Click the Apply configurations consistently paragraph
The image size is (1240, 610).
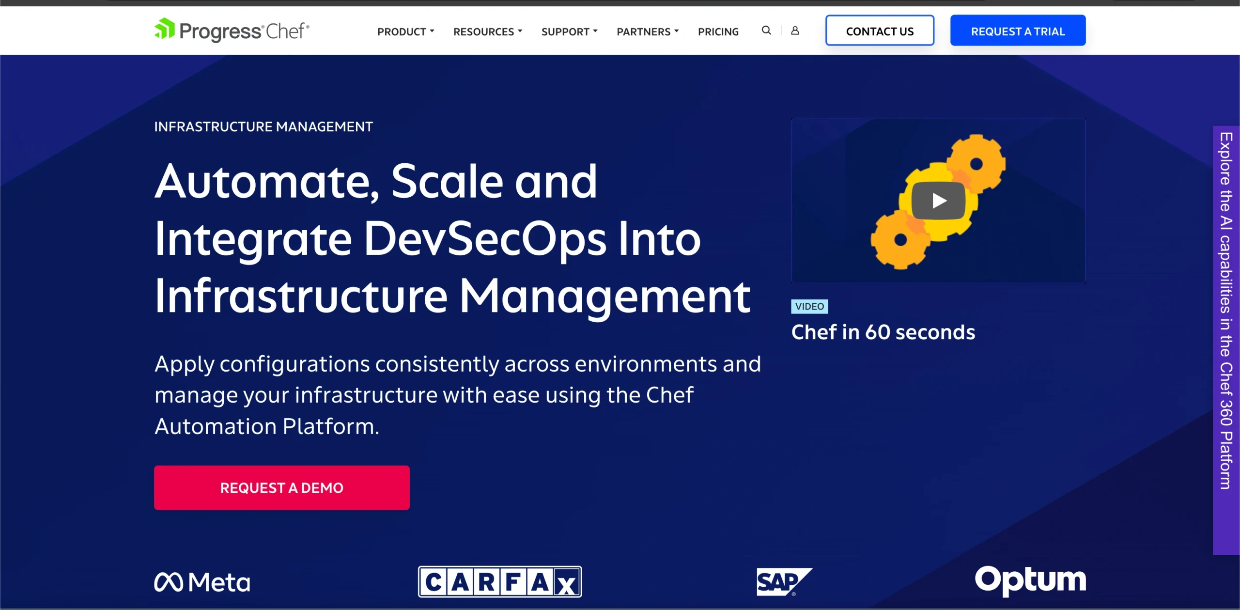(458, 395)
